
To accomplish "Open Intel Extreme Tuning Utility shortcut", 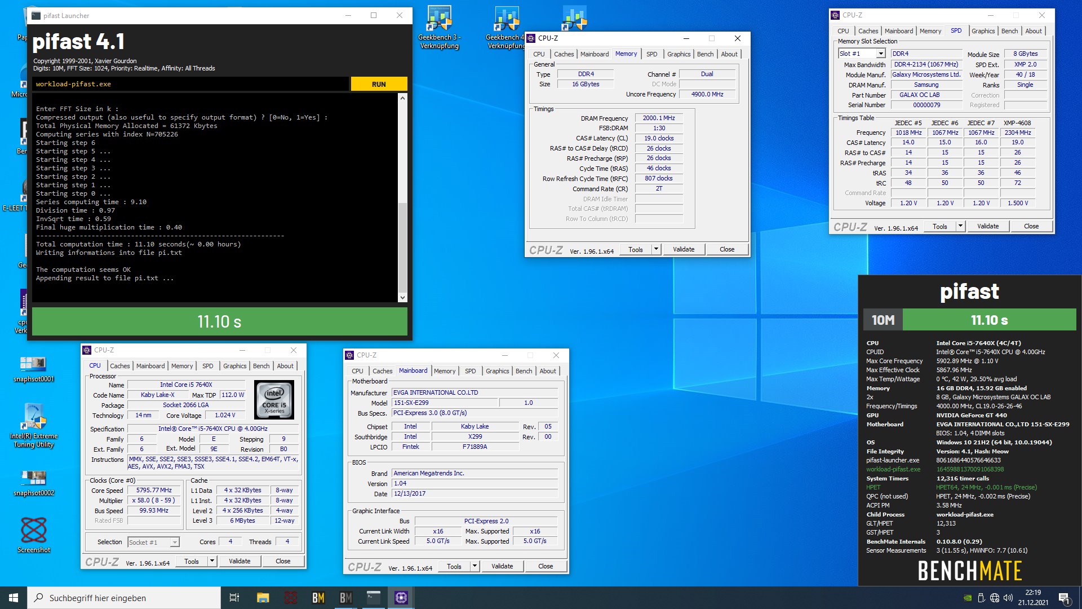I will click(x=34, y=426).
